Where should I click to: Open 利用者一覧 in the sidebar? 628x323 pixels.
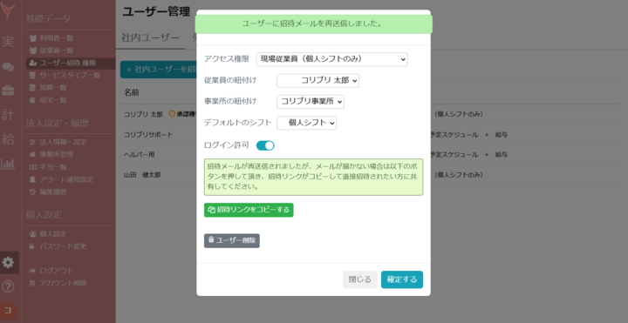51,38
